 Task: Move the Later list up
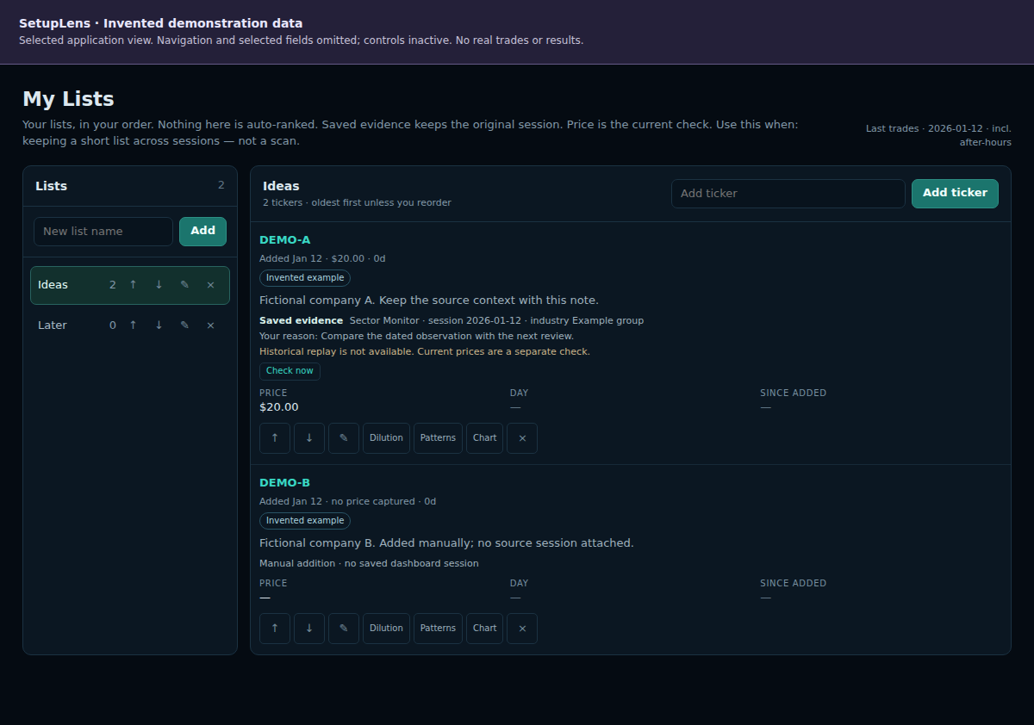133,325
